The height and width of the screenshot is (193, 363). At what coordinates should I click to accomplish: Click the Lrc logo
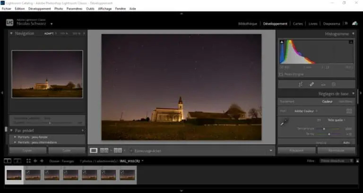click(x=10, y=23)
